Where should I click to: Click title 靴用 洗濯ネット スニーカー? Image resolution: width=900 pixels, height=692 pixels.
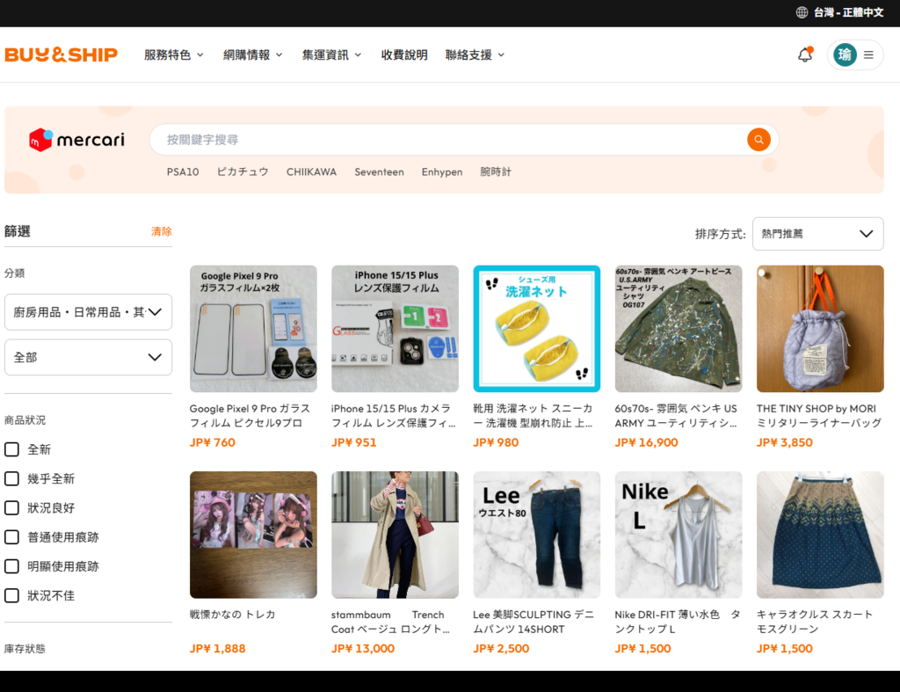(x=533, y=416)
